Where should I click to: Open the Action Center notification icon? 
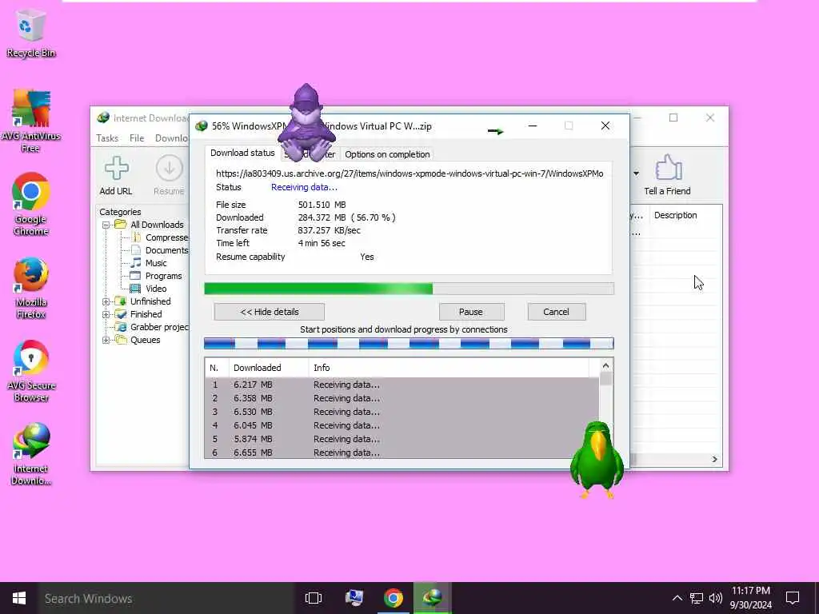(793, 598)
